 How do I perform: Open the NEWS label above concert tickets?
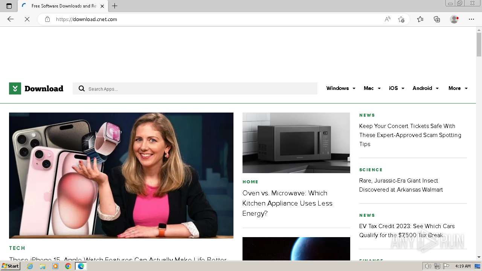pyautogui.click(x=367, y=115)
